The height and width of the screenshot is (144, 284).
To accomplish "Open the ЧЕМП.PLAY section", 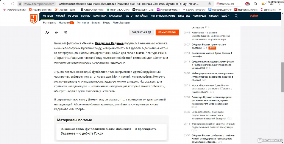I will [200, 16].
